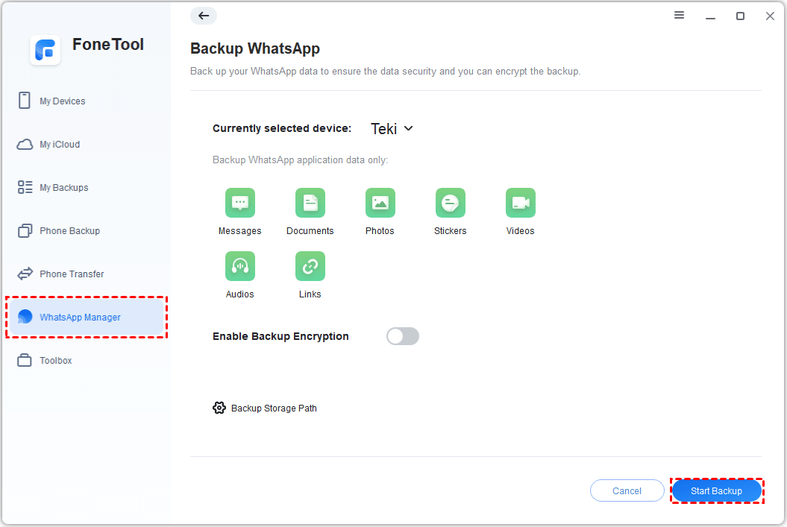Select the Photos data icon
Viewport: 787px width, 527px height.
click(380, 203)
